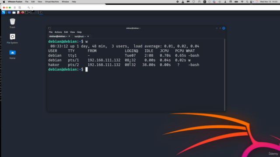The height and width of the screenshot is (157, 280).
Task: Click the date and time in menu bar
Action: [x=269, y=2]
